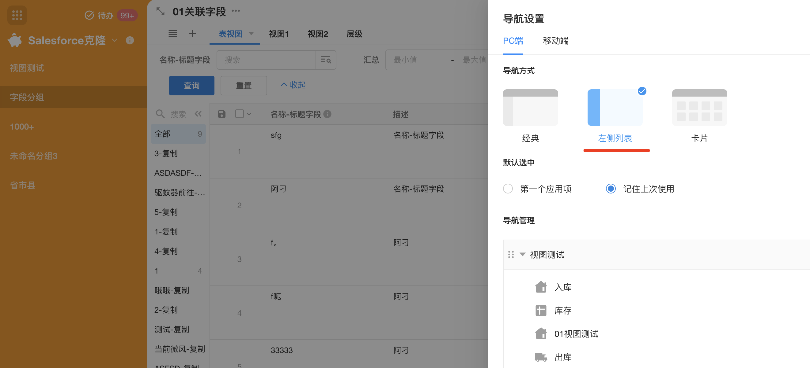The height and width of the screenshot is (368, 810).
Task: Toggle the select-all checkbox in table header
Action: 240,114
